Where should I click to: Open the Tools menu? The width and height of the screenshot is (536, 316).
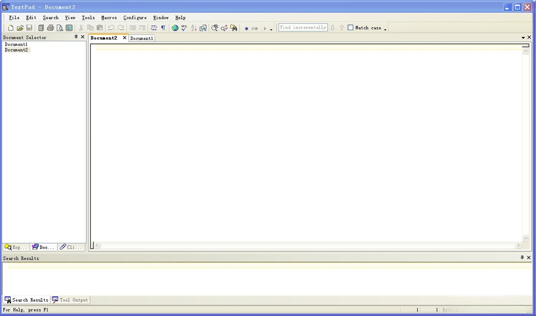click(88, 17)
